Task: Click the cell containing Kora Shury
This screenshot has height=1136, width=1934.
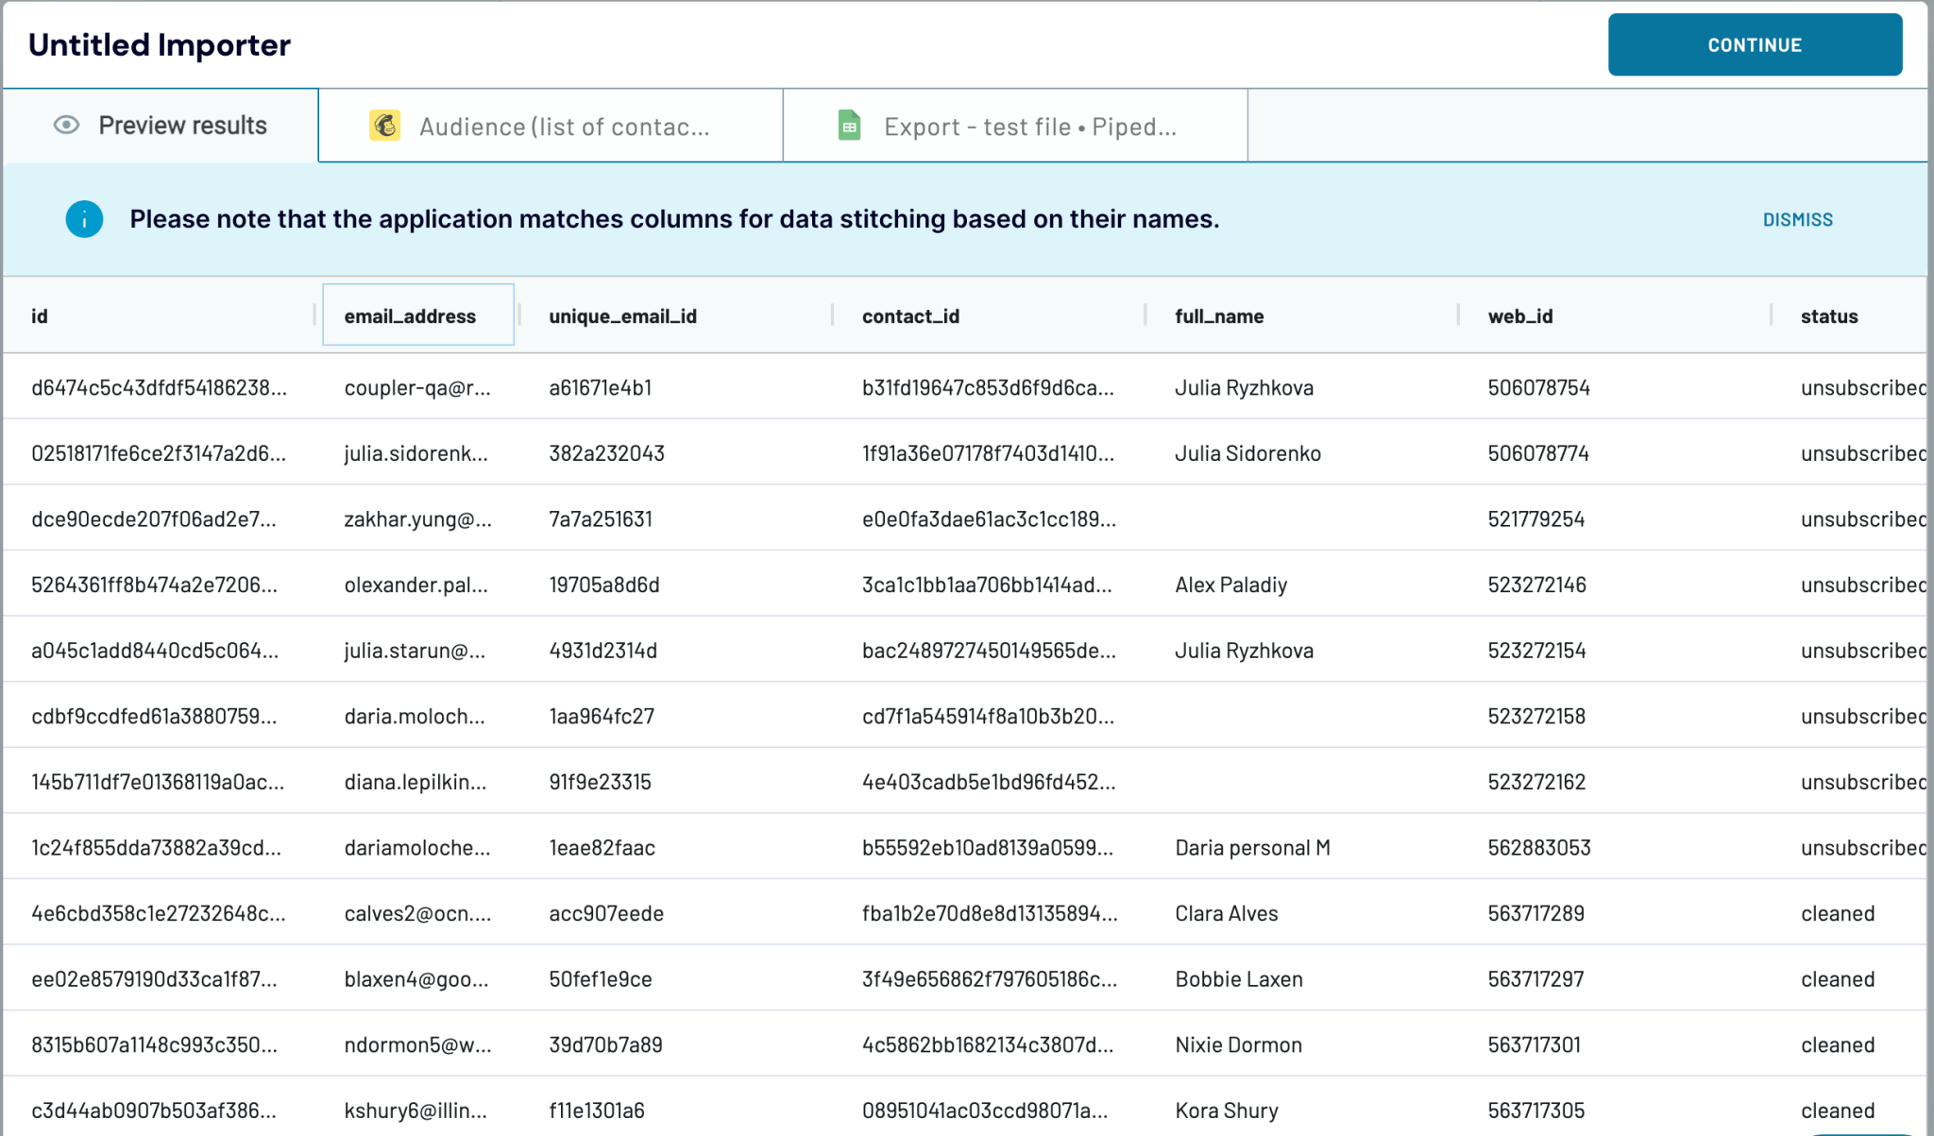Action: 1225,1111
